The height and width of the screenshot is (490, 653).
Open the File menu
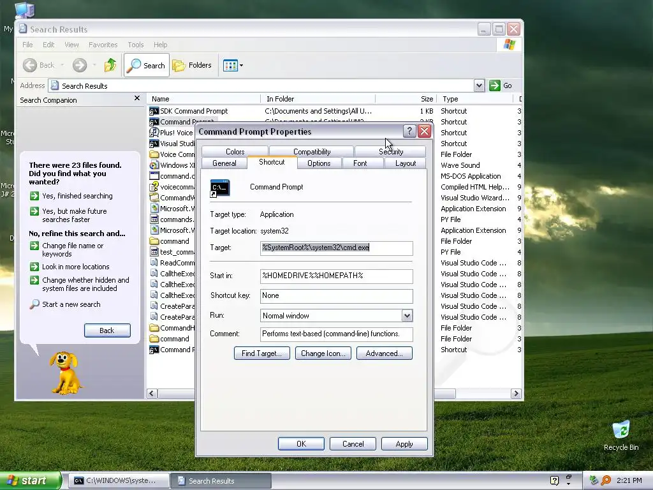(27, 45)
